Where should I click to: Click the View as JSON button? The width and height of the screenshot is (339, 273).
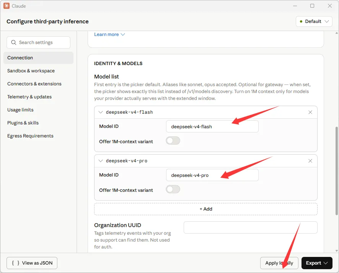(x=32, y=263)
